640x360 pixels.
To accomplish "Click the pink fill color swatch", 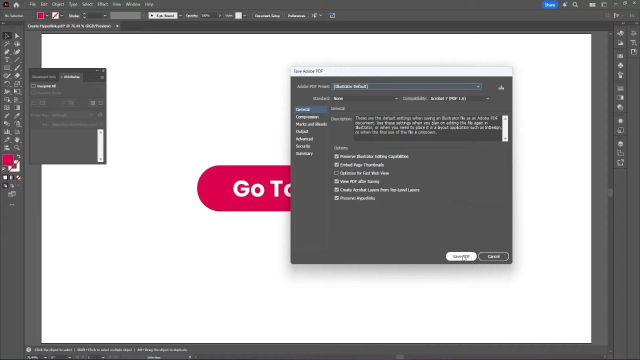I will click(8, 160).
